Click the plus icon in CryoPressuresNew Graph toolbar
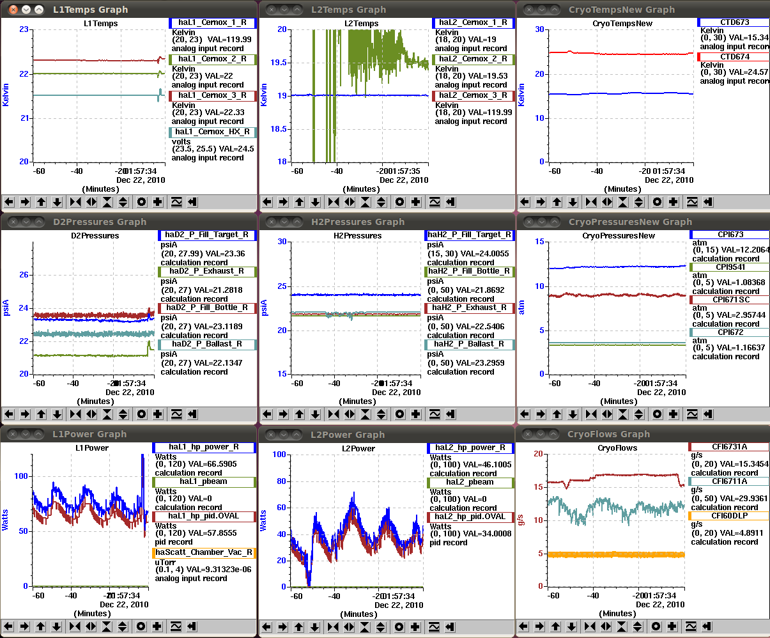Image resolution: width=770 pixels, height=638 pixels. tap(674, 414)
